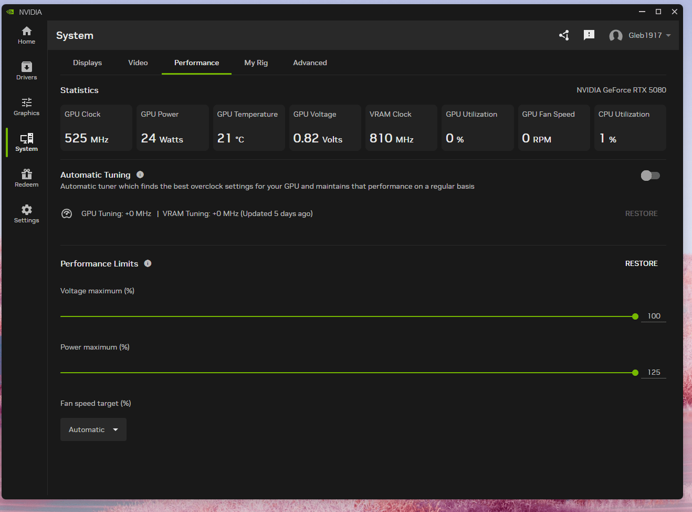Click the NVIDIA logo in title bar

point(10,12)
